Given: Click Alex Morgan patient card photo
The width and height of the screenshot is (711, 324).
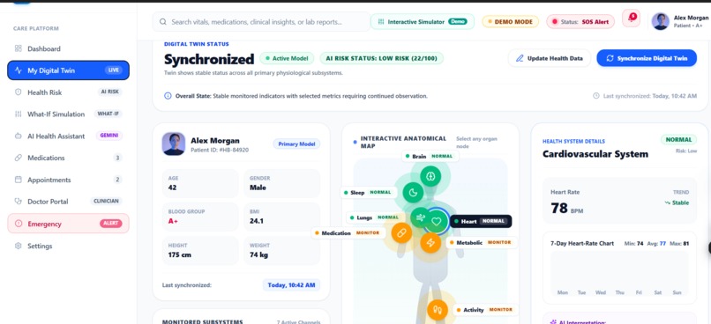Looking at the screenshot, I should pos(174,144).
